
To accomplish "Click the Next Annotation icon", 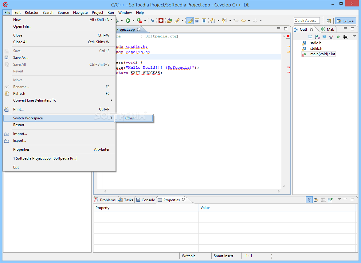I will (x=213, y=21).
